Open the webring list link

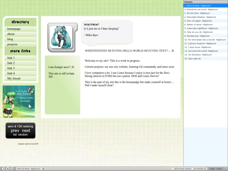(x=15, y=135)
